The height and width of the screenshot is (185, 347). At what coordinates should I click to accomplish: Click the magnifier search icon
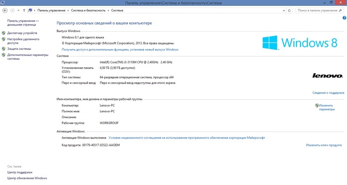click(341, 10)
